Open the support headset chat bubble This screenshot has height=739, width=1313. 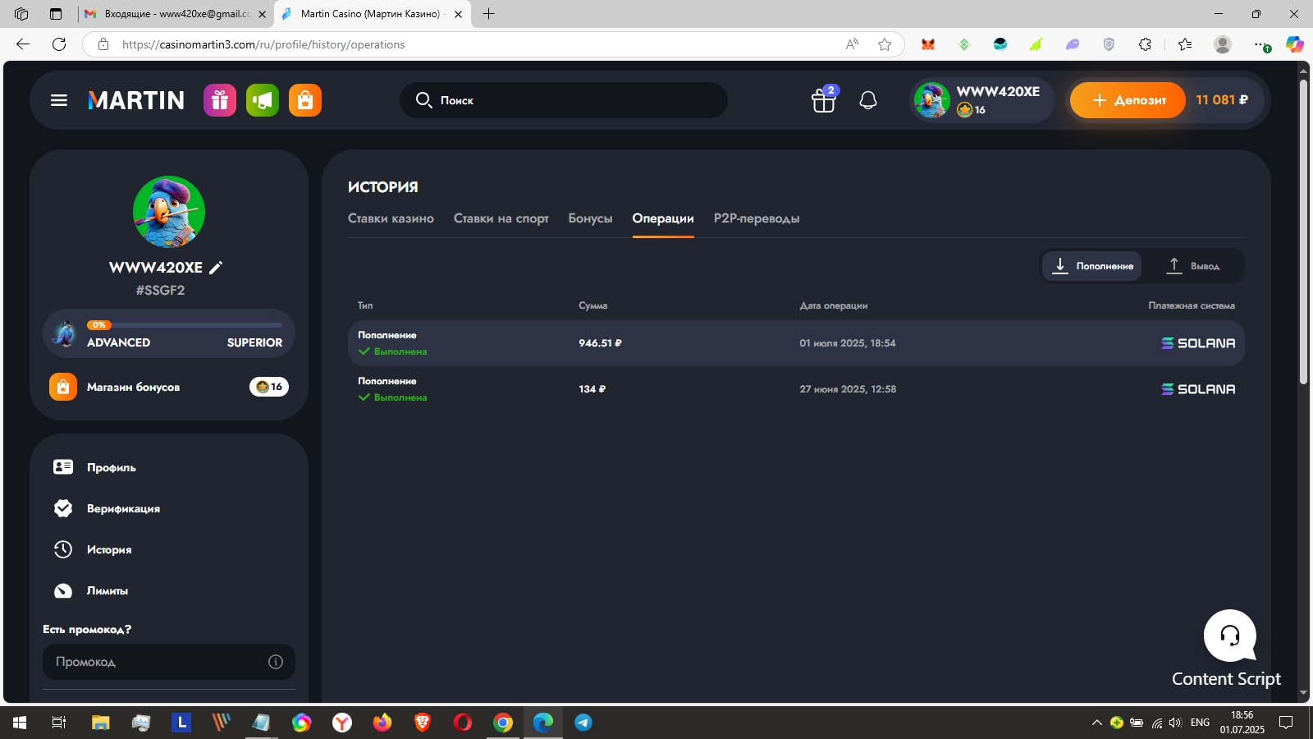pyautogui.click(x=1230, y=636)
